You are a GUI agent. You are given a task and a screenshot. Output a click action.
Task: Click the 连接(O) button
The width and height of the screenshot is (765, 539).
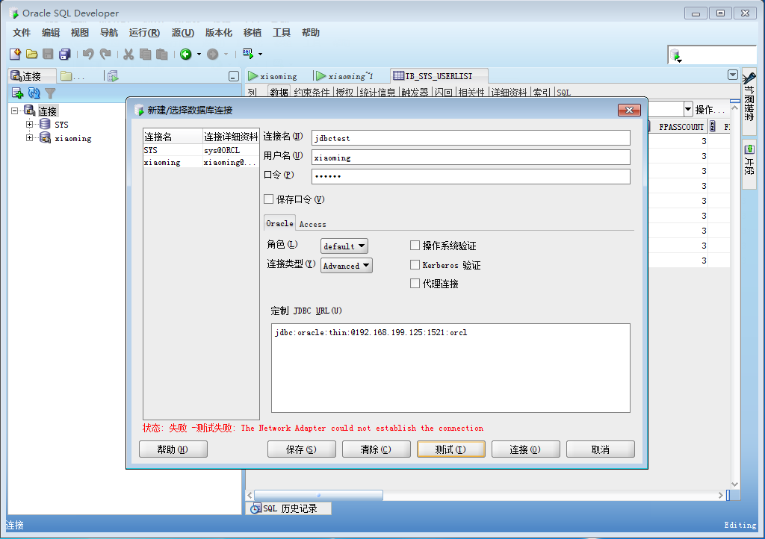(x=525, y=449)
